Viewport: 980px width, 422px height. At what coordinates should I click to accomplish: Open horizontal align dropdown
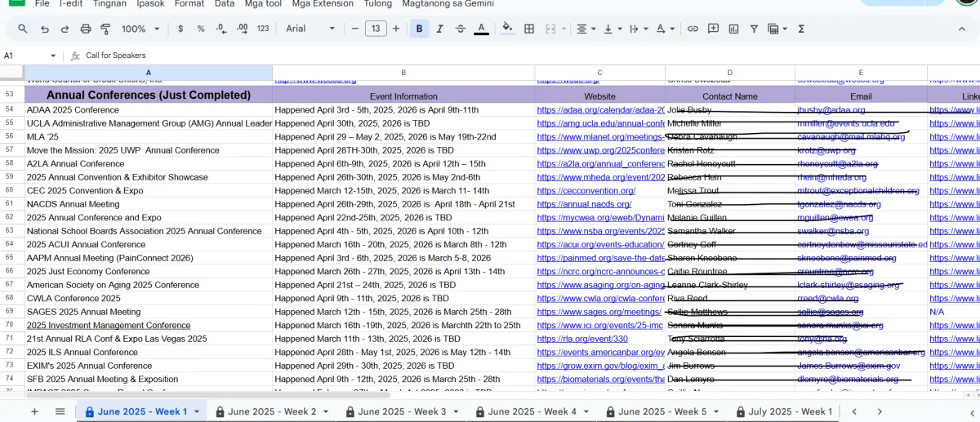(586, 29)
